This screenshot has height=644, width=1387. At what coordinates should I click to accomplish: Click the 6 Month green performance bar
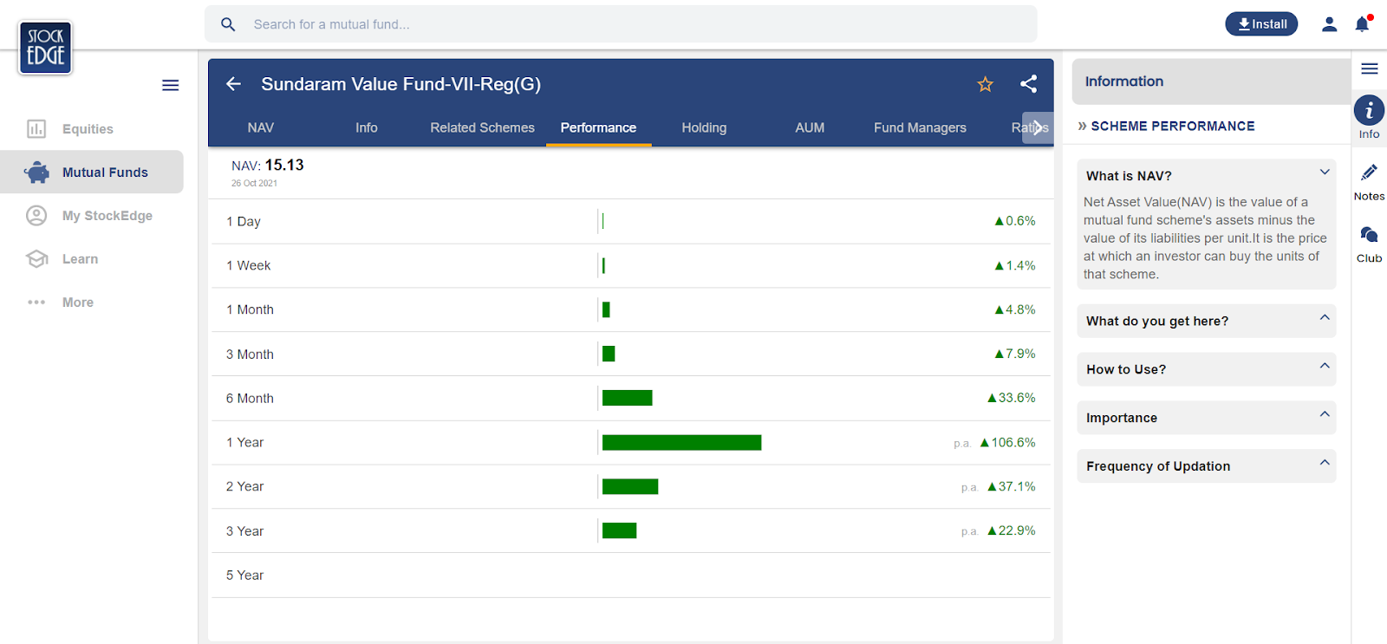point(627,398)
